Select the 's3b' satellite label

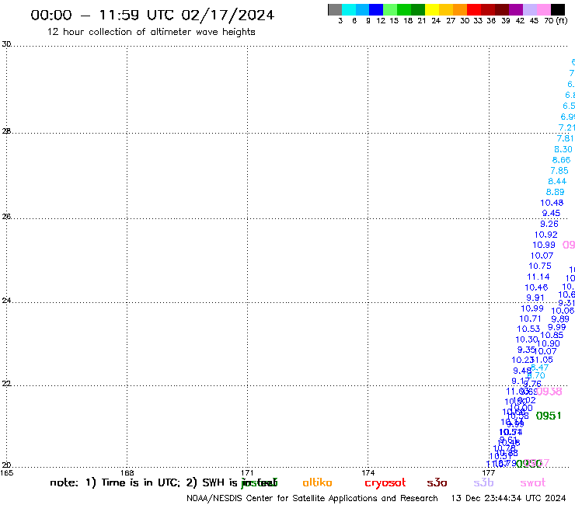tap(483, 482)
